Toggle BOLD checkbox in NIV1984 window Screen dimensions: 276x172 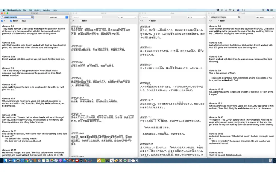pyautogui.click(x=218, y=21)
